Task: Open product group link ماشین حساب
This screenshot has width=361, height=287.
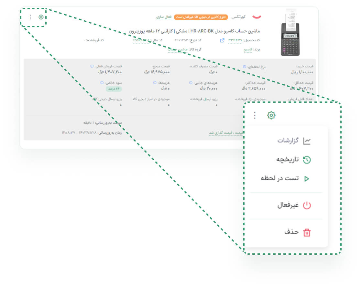Action: 178,49
